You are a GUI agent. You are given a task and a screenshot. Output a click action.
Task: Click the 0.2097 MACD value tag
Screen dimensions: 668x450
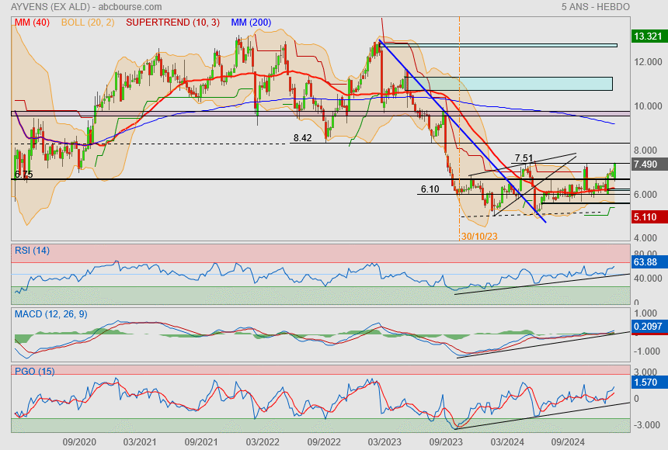click(647, 327)
